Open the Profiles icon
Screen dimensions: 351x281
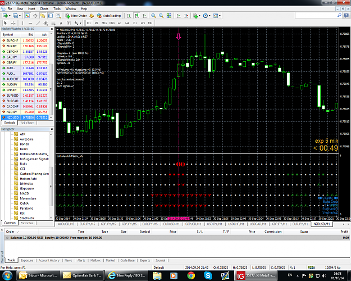click(x=15, y=16)
